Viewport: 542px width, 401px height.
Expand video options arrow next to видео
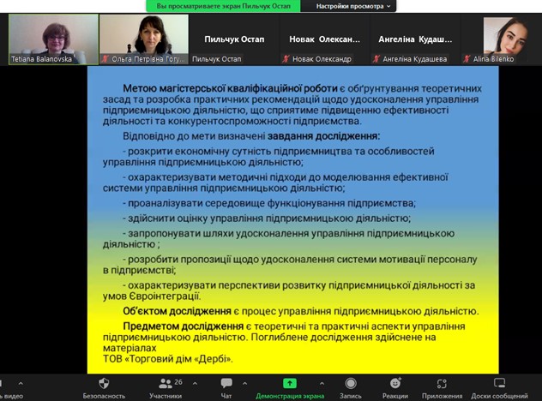(21, 383)
